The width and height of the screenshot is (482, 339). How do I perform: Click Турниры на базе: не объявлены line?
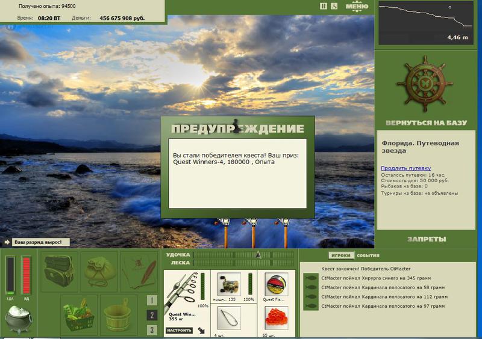click(x=419, y=193)
